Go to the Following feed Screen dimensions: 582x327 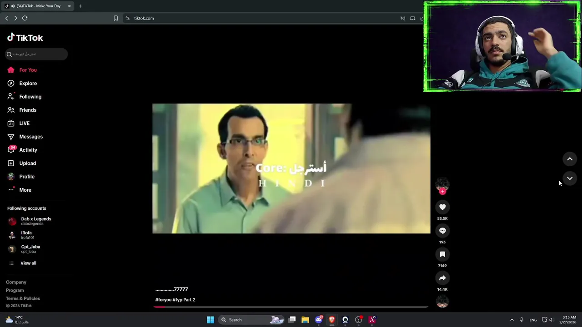click(25, 97)
